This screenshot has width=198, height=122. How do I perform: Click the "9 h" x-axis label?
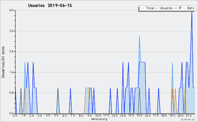tap(90, 115)
